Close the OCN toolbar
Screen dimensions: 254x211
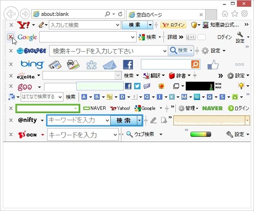point(11,134)
